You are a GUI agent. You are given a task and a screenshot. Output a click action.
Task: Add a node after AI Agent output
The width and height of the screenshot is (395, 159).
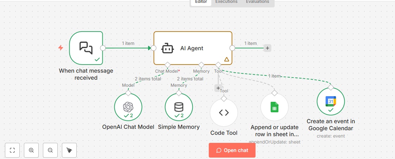[x=267, y=48]
